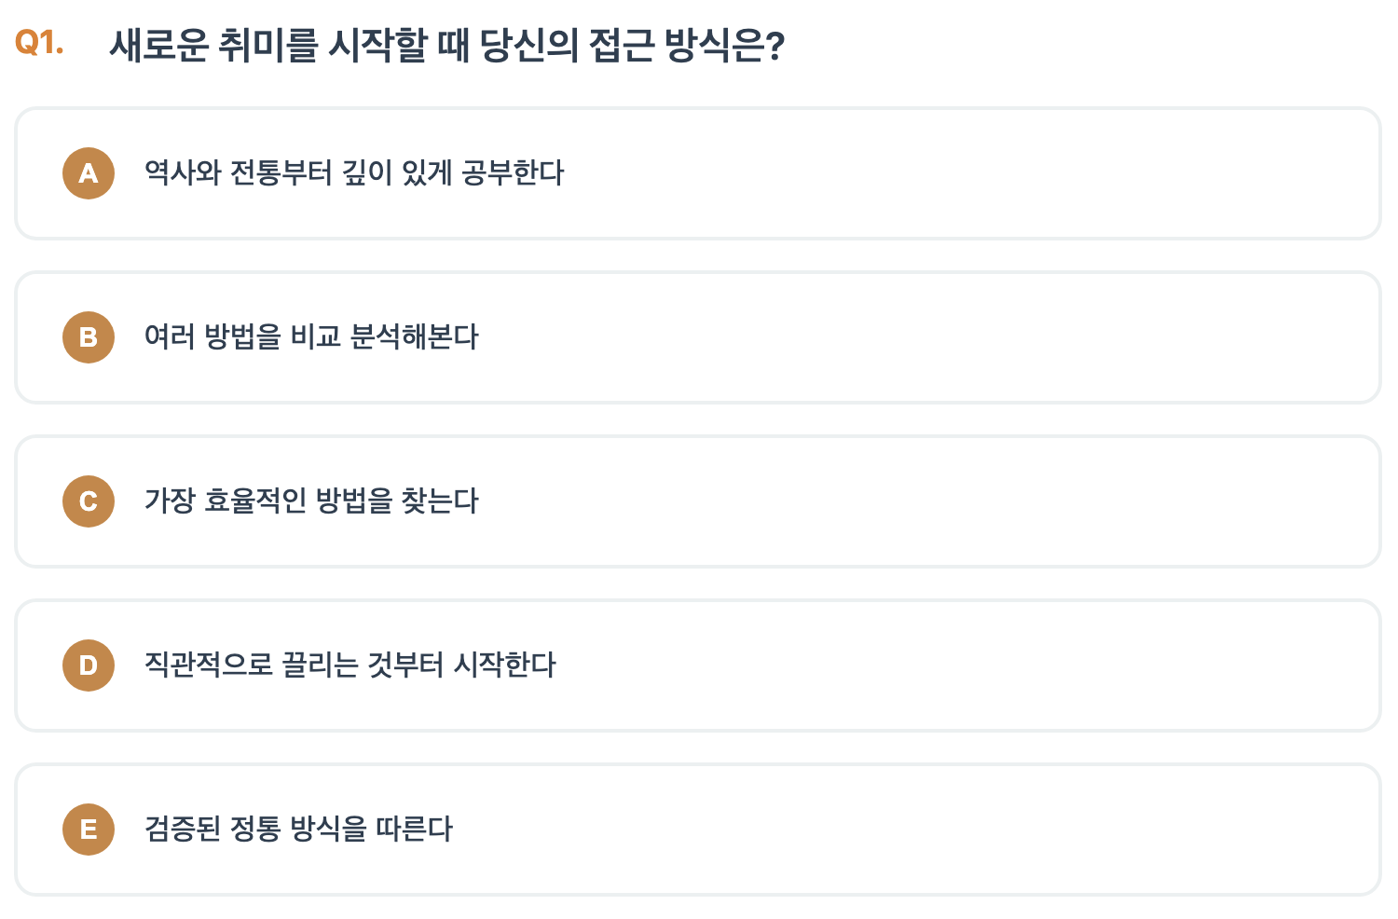Viewport: 1398px width, 919px height.
Task: Click the circular D badge icon
Action: [88, 665]
